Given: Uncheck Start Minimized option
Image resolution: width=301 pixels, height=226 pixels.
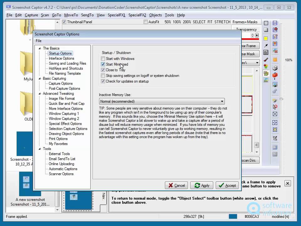Looking at the screenshot, I should [x=103, y=64].
